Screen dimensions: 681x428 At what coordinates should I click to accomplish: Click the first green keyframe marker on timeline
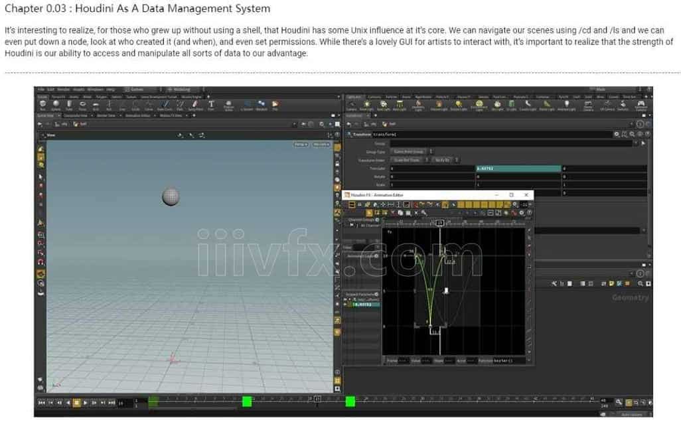[x=247, y=401]
